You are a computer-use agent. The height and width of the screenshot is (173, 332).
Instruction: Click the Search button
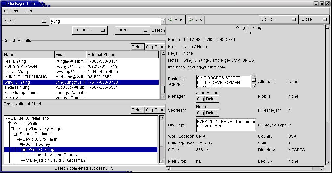click(158, 30)
